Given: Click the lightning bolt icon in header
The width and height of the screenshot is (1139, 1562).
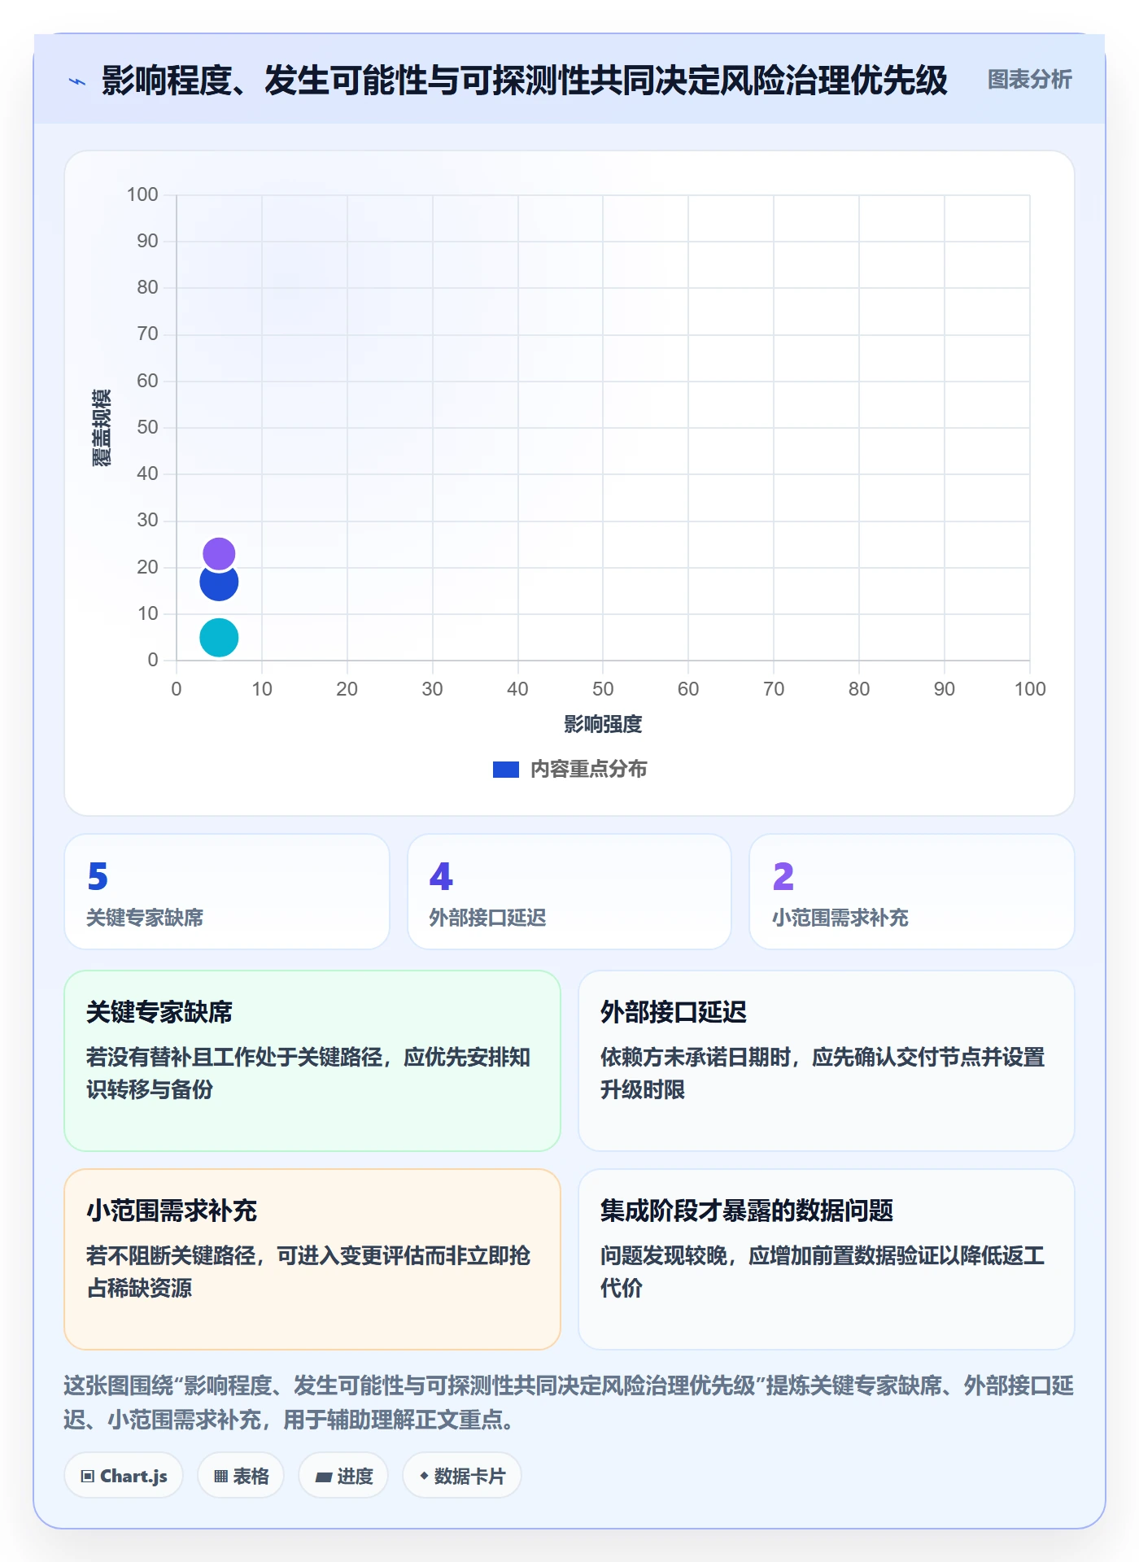Looking at the screenshot, I should [x=77, y=81].
